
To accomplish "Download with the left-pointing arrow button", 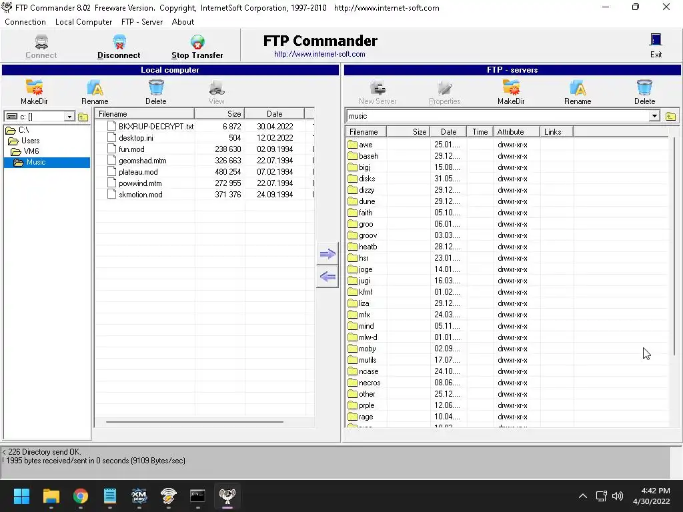I will pyautogui.click(x=327, y=277).
